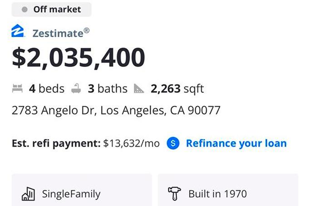This screenshot has width=310, height=206.
Task: Click the hammer icon by Built in 1970
Action: click(x=174, y=194)
